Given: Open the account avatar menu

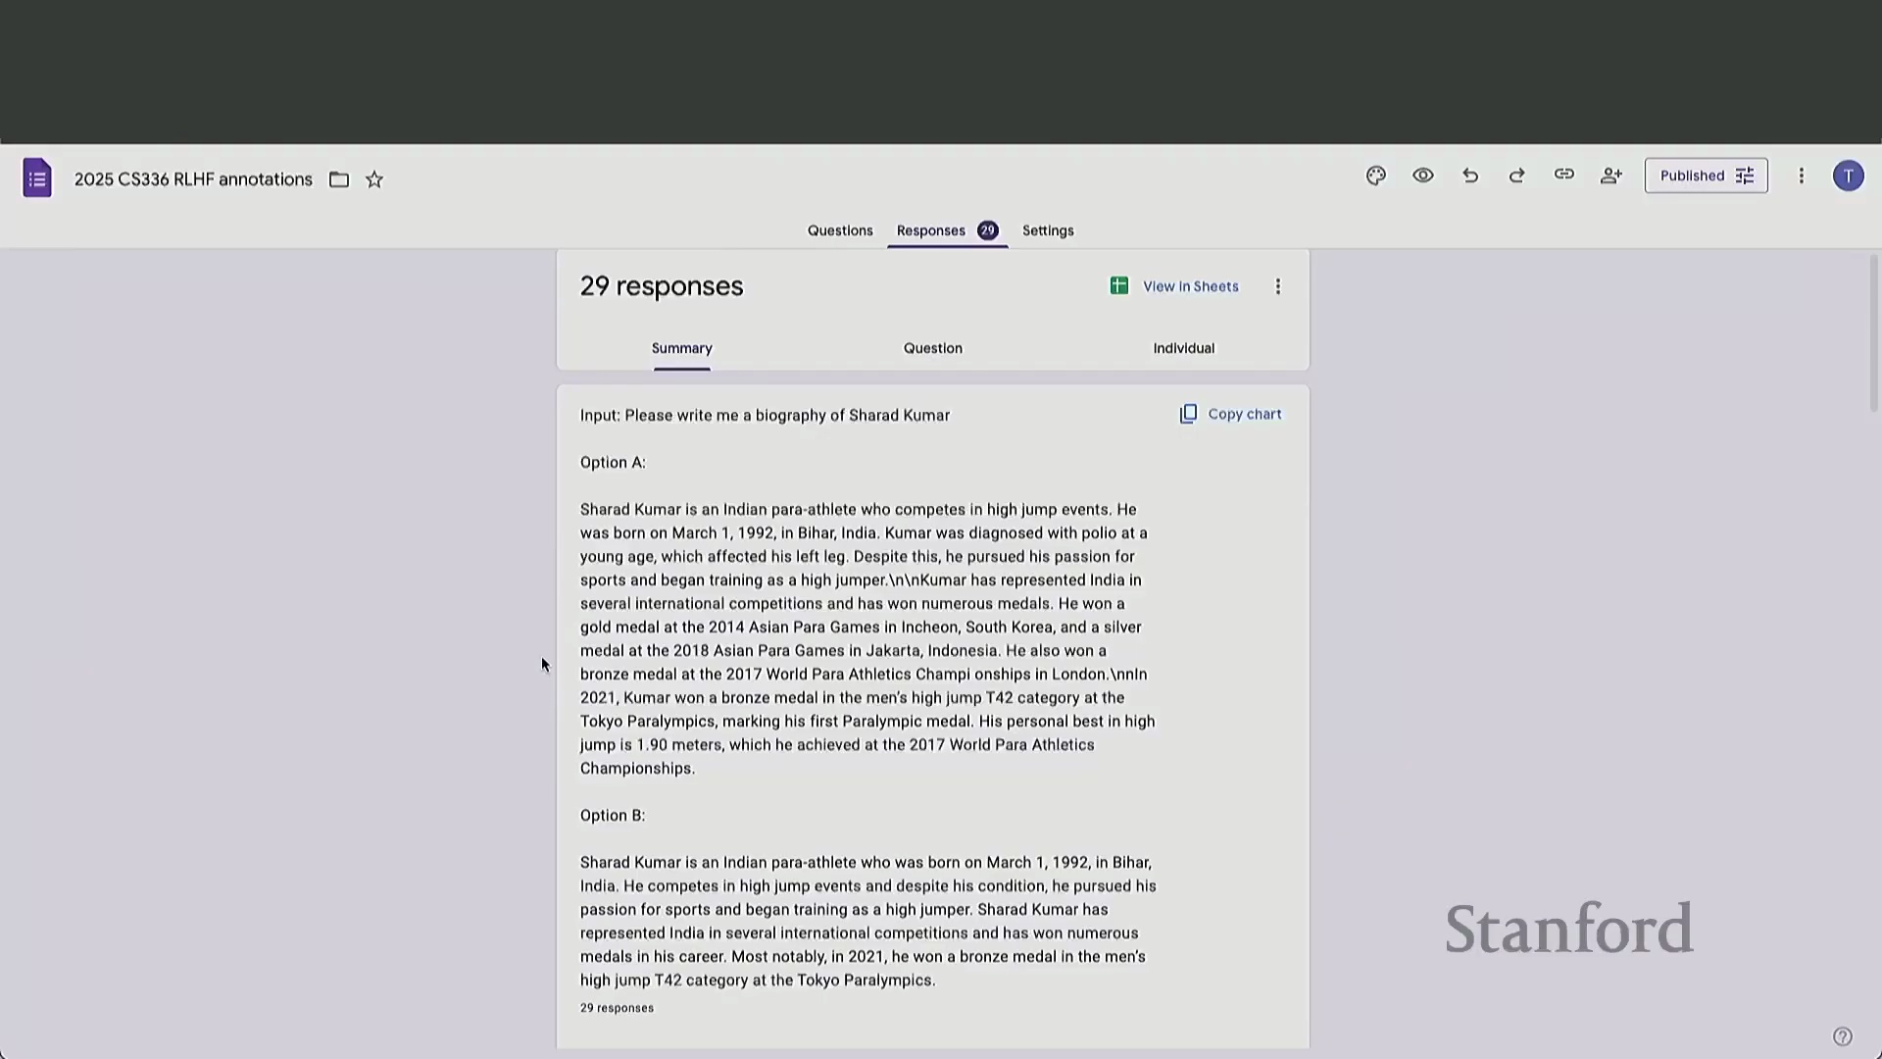Looking at the screenshot, I should tap(1848, 176).
